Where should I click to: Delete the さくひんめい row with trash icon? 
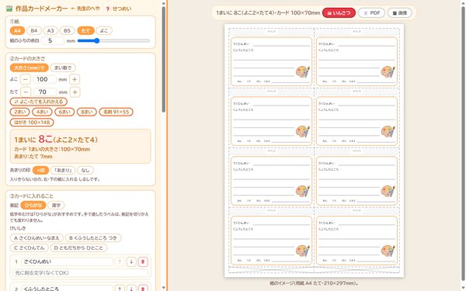pos(143,262)
